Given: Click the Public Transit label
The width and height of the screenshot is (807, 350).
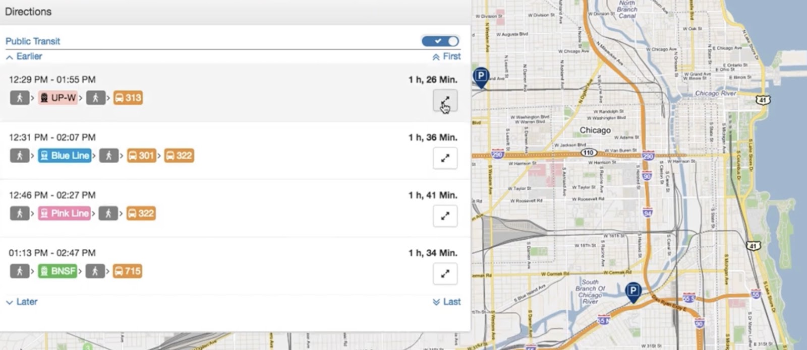Looking at the screenshot, I should 33,41.
